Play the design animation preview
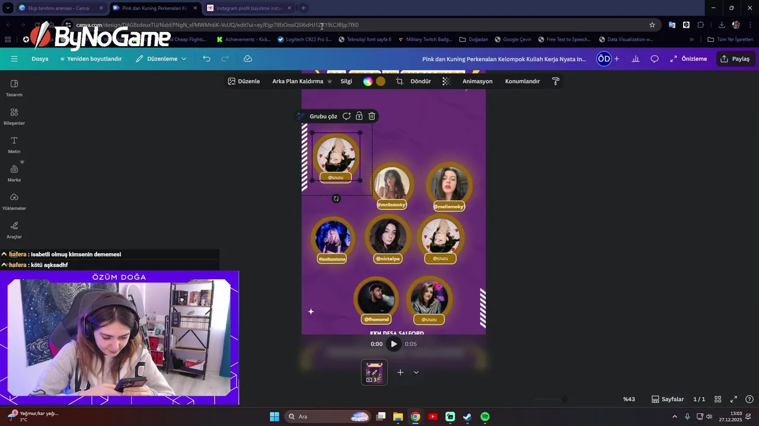Screen dimensions: 759x426 tap(394, 344)
